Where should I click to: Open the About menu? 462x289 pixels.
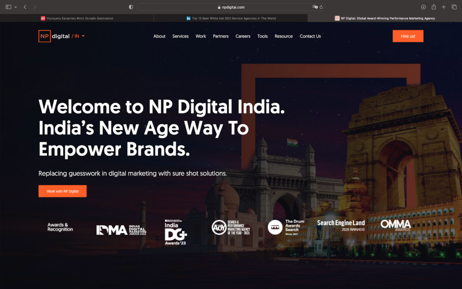coord(159,36)
